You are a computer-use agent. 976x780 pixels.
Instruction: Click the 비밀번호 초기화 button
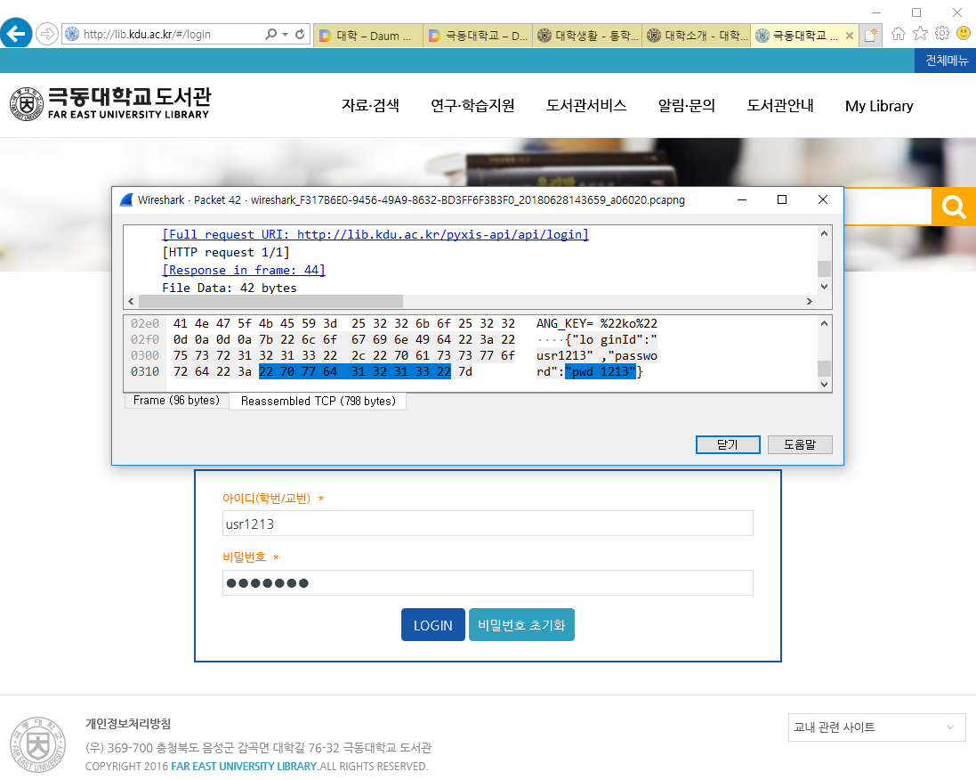521,625
